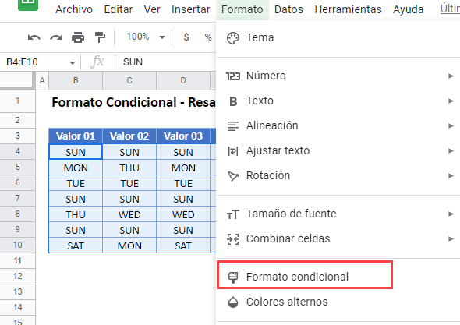460x325 pixels.
Task: Click the undo arrow icon
Action: click(x=34, y=37)
